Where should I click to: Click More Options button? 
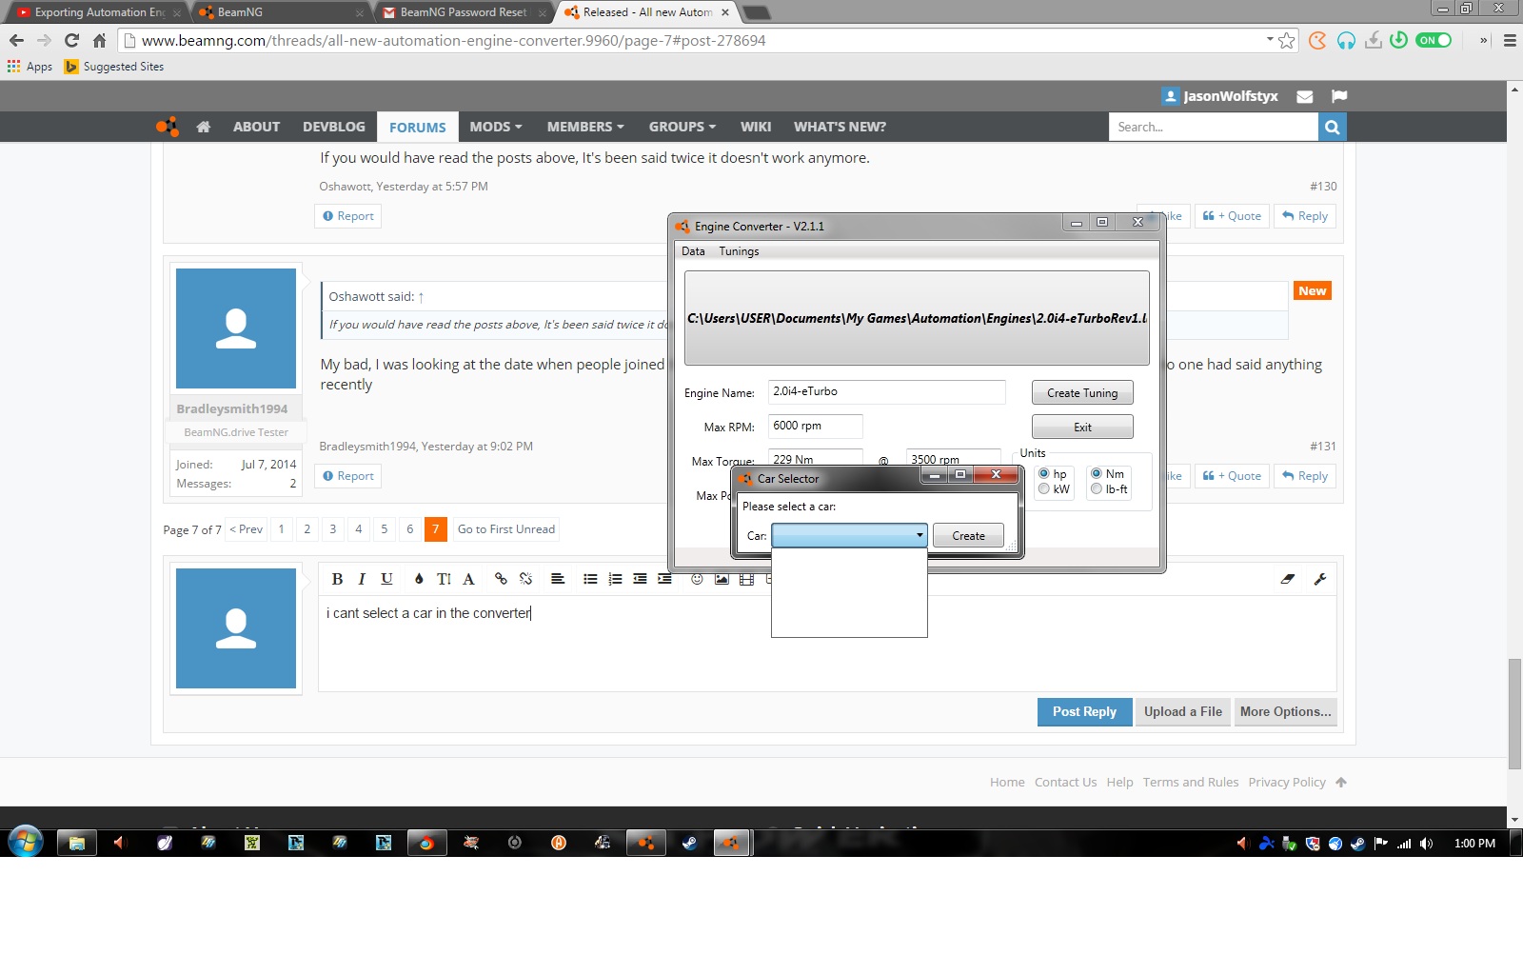pos(1285,711)
